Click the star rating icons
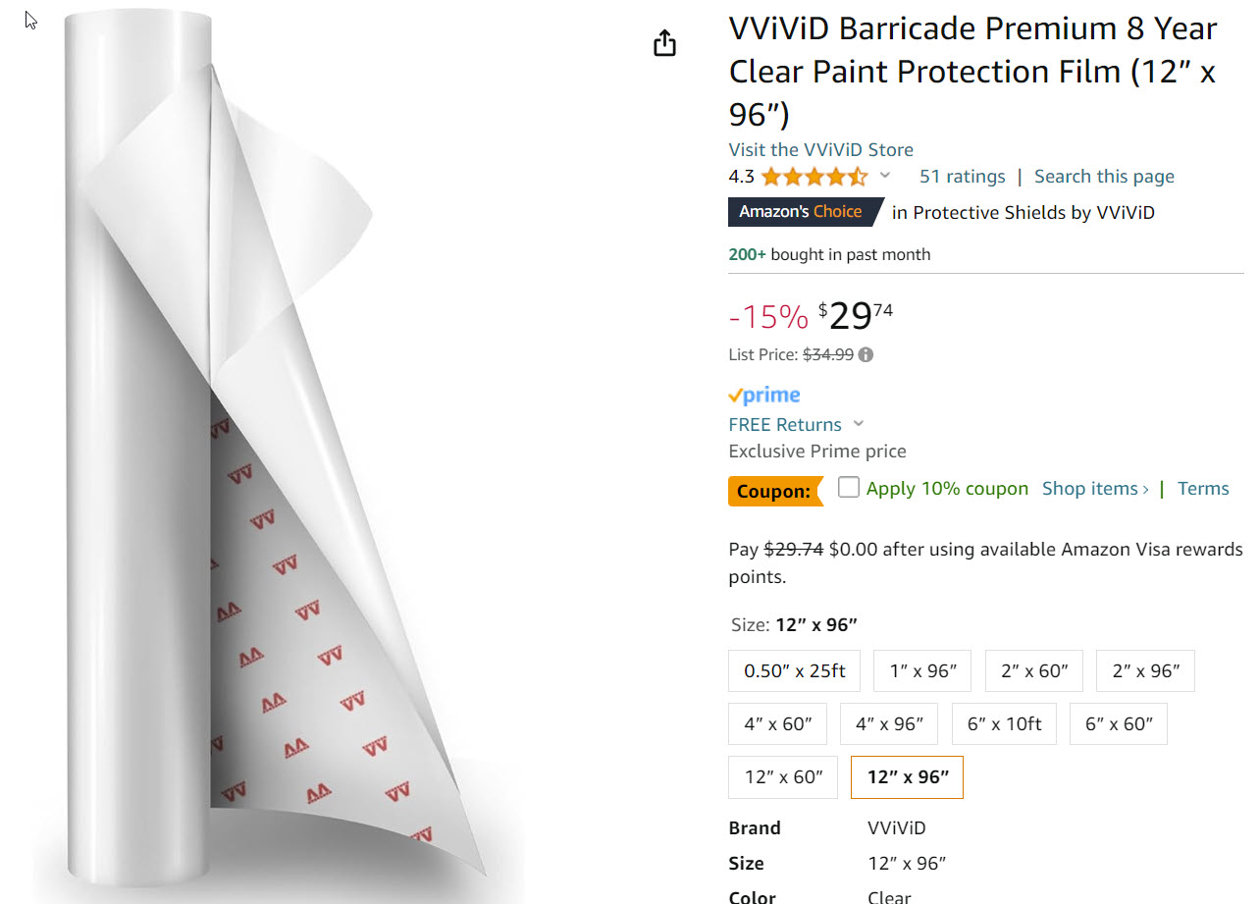 (x=814, y=177)
